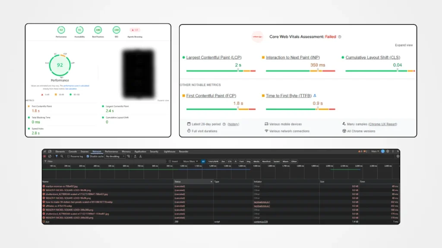Toggle the device toolbar icon in DevTools
This screenshot has height=248, width=442.
pyautogui.click(x=50, y=152)
